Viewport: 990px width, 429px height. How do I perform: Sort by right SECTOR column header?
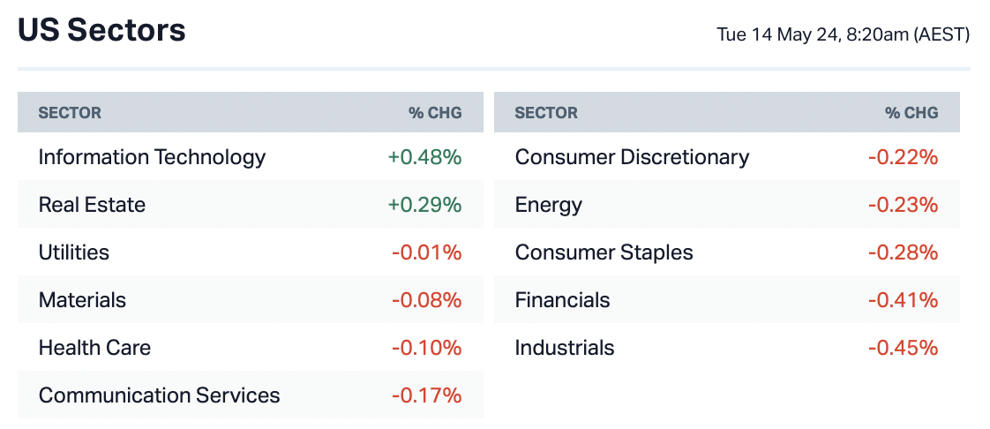click(x=546, y=113)
